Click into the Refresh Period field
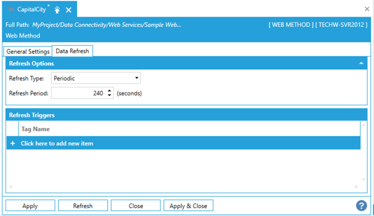The image size is (374, 216). (x=79, y=93)
